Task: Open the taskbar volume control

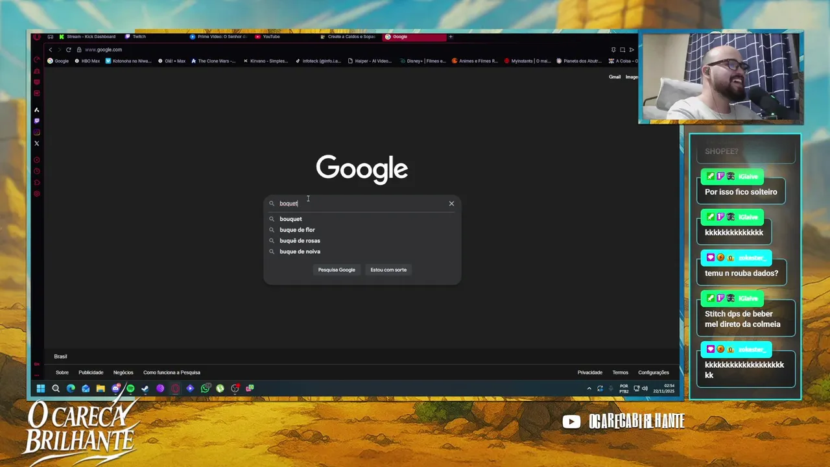Action: [645, 389]
